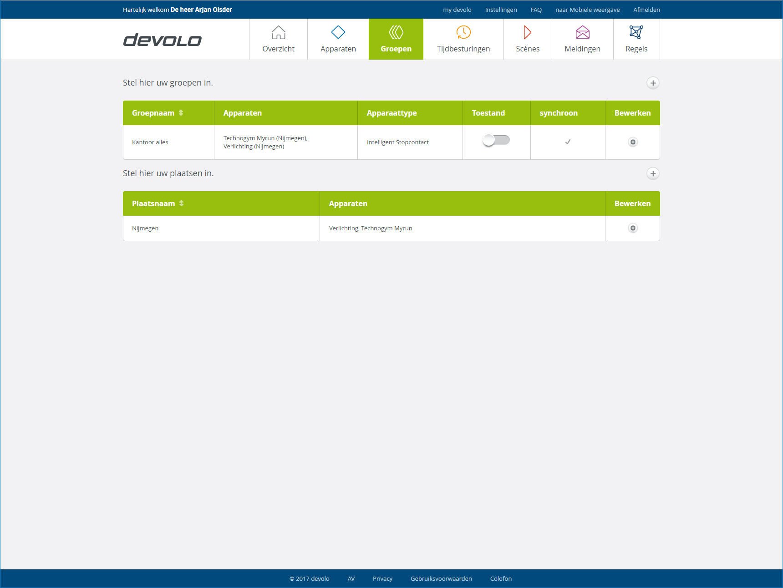
Task: Open my devolo link
Action: [x=457, y=10]
